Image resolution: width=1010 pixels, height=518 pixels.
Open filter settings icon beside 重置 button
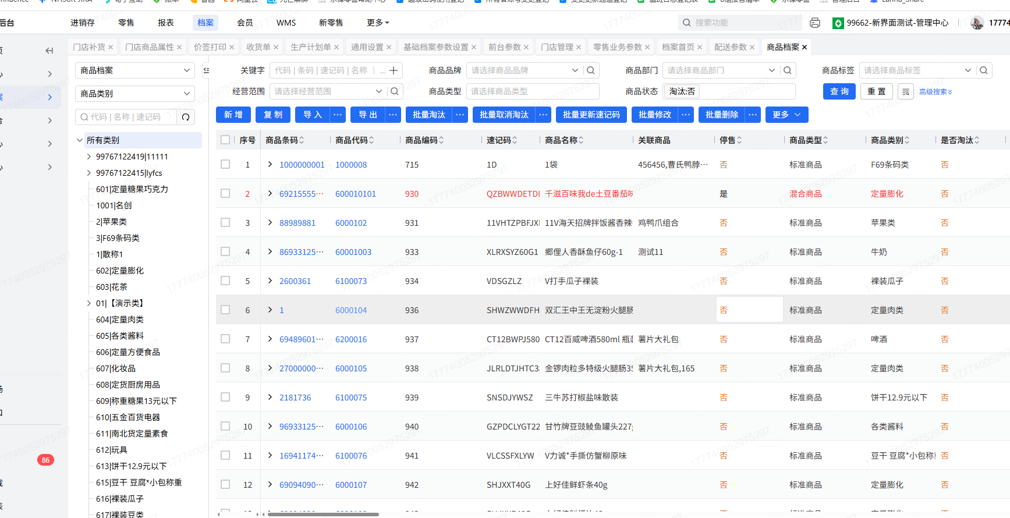click(905, 92)
